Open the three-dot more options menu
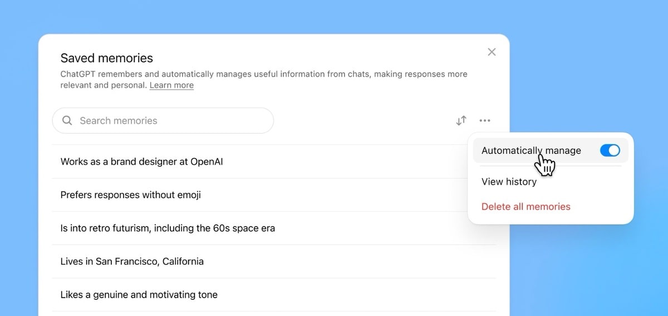The image size is (668, 316). tap(485, 121)
